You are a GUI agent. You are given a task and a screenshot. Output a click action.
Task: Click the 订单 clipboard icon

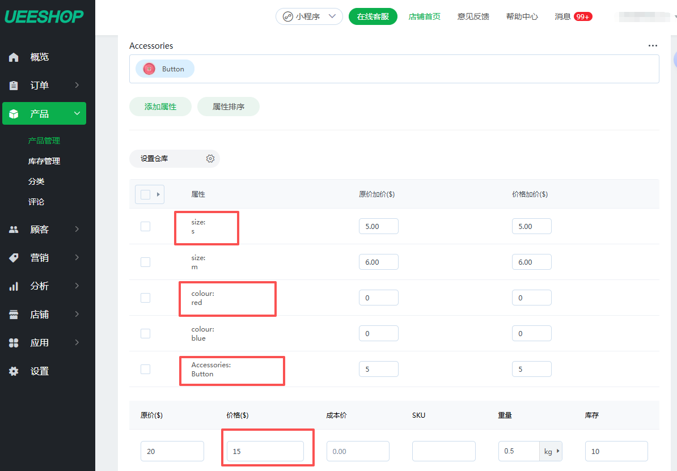click(x=14, y=86)
